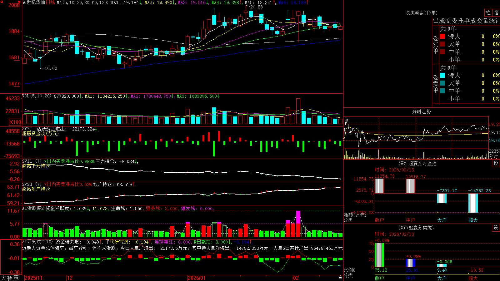The image size is (500, 281).
Task: Click the 2026/01 date marker on timeline
Action: [197, 278]
